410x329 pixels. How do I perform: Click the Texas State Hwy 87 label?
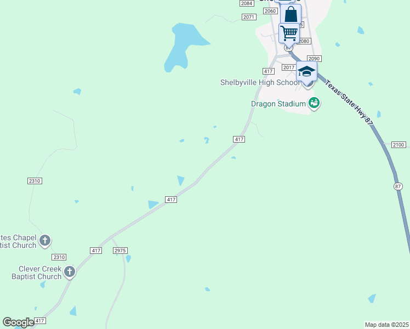point(349,102)
